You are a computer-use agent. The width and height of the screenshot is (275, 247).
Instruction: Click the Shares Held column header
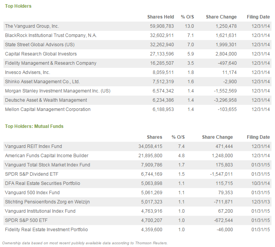pos(160,17)
